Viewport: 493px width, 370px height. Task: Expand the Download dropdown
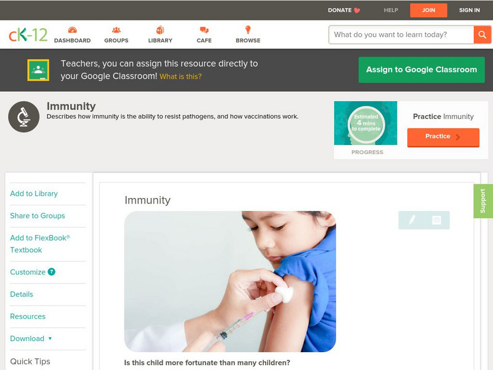coord(31,339)
